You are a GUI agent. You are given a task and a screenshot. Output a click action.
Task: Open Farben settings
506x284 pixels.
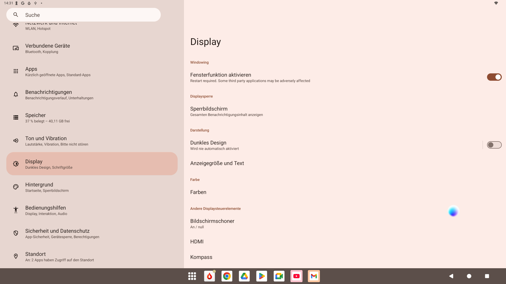pyautogui.click(x=345, y=192)
